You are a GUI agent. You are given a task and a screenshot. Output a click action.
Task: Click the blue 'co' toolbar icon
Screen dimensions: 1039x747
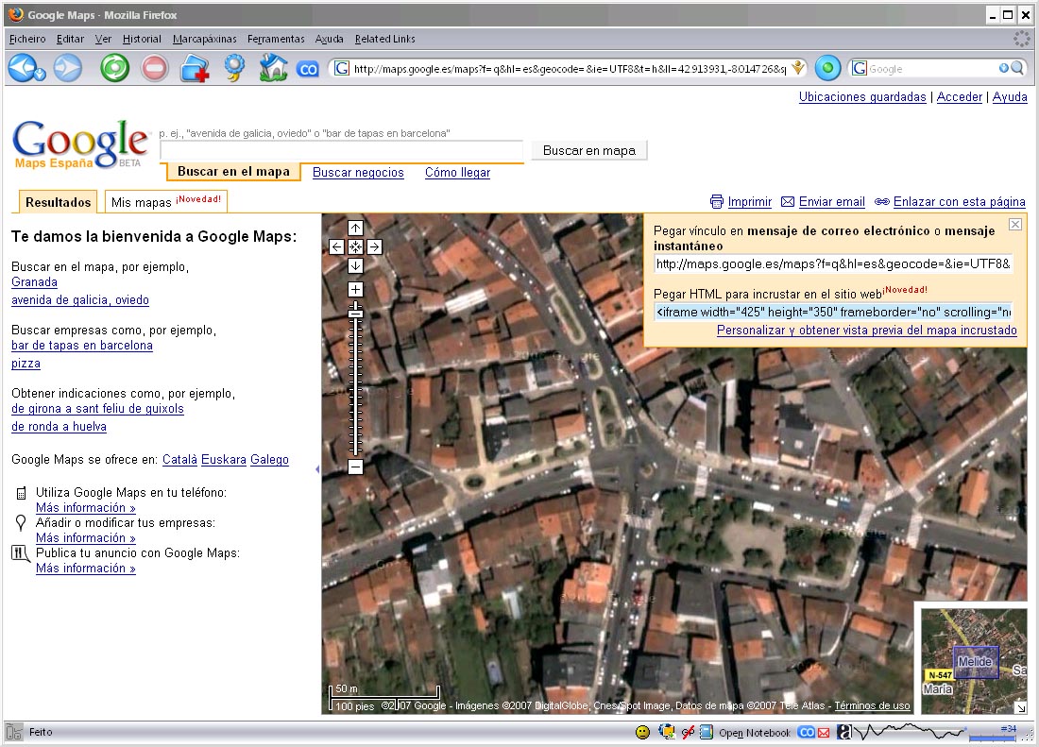[308, 69]
